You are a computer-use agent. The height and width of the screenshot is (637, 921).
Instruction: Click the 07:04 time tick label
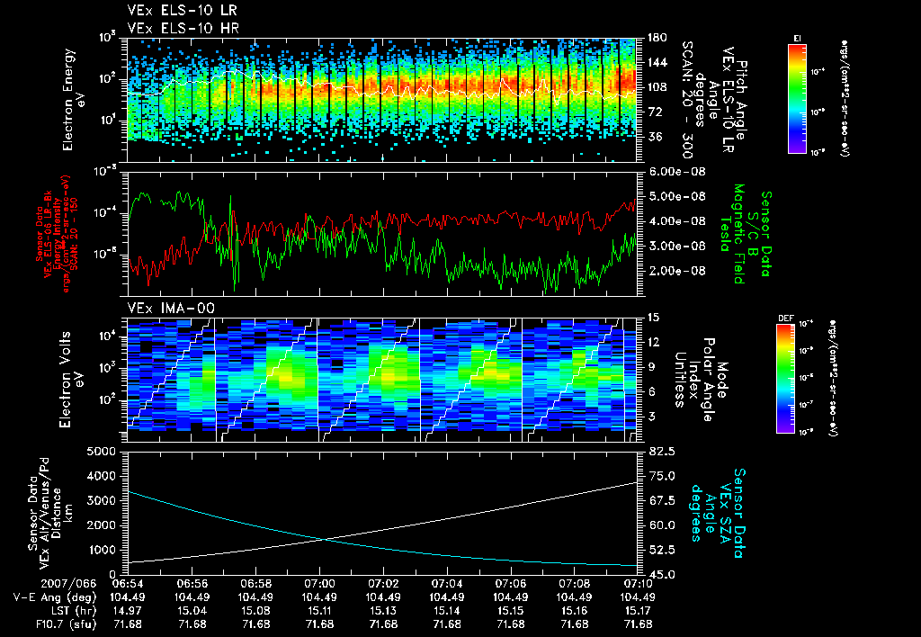click(447, 584)
